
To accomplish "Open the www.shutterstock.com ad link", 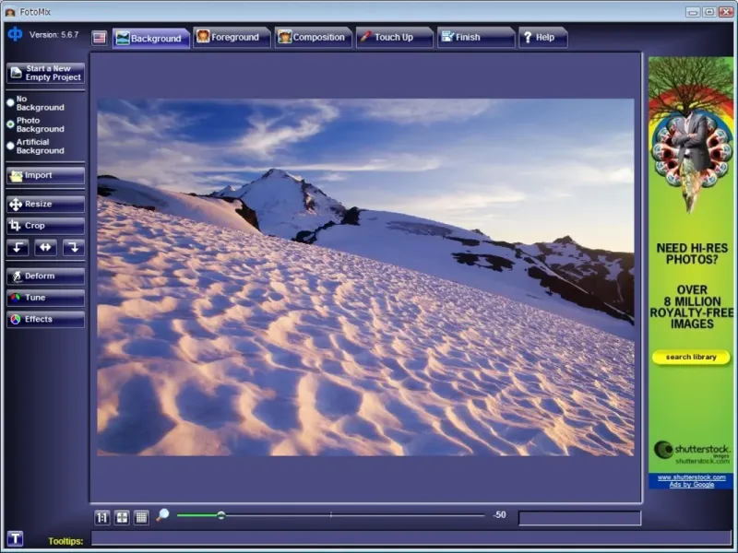I will [x=689, y=477].
